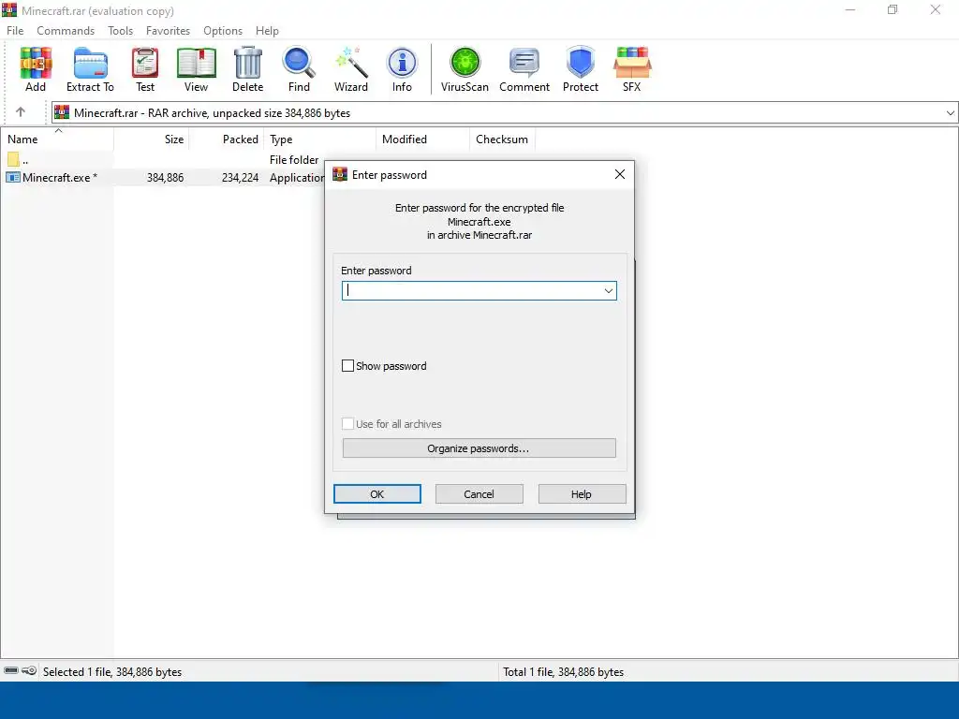
Task: Click 'Total 1 file, 384,886 bytes' status
Action: [563, 671]
